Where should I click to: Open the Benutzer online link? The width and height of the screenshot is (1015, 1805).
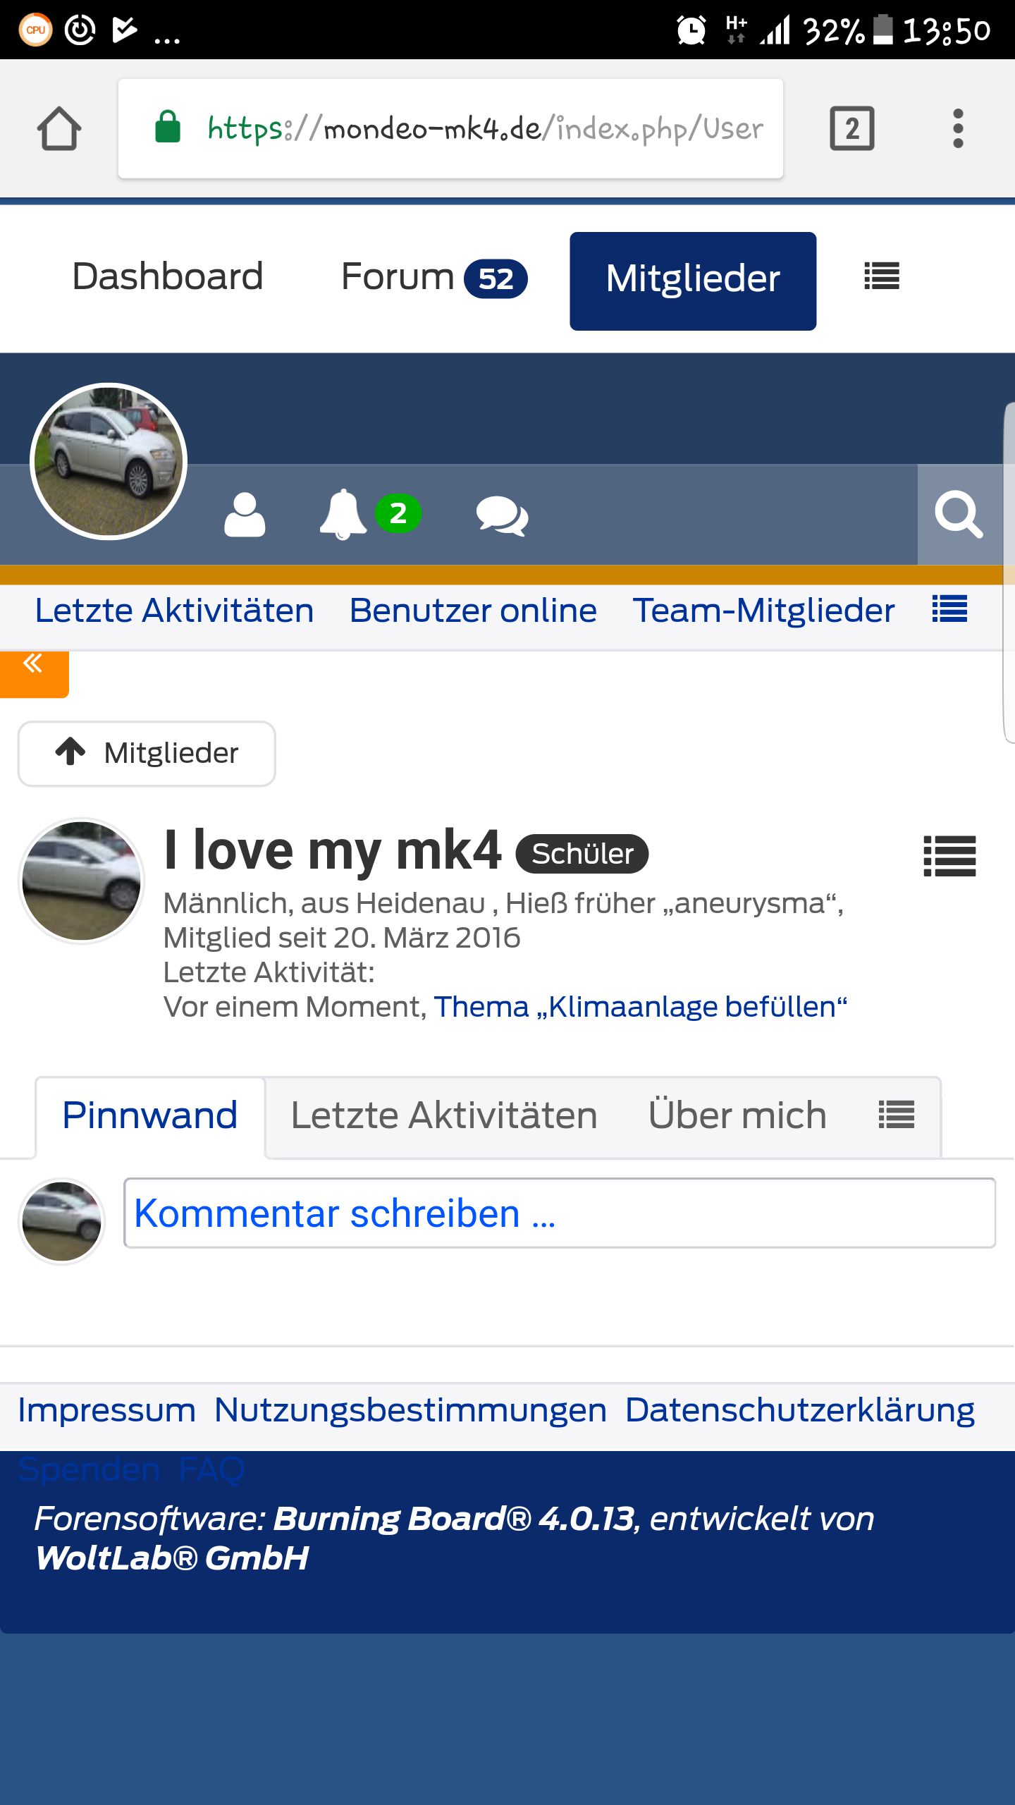[473, 611]
